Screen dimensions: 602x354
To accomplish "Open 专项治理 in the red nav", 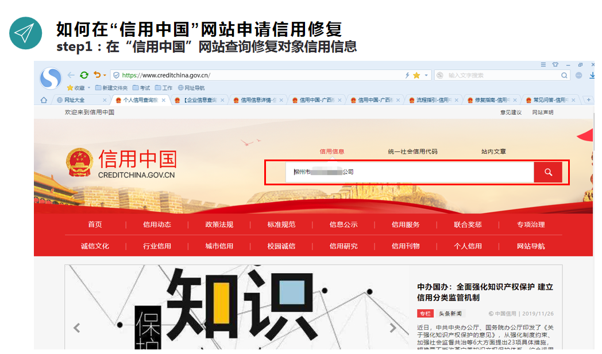I will click(x=531, y=224).
